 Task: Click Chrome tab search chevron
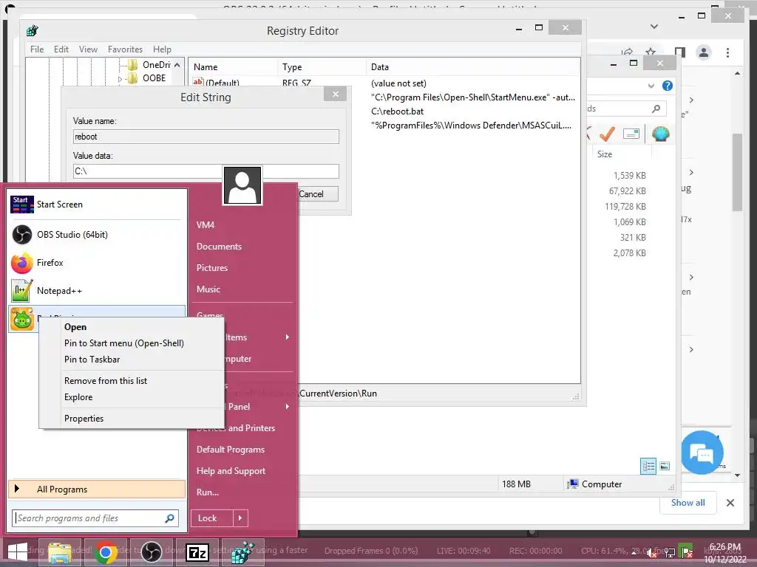click(x=654, y=27)
